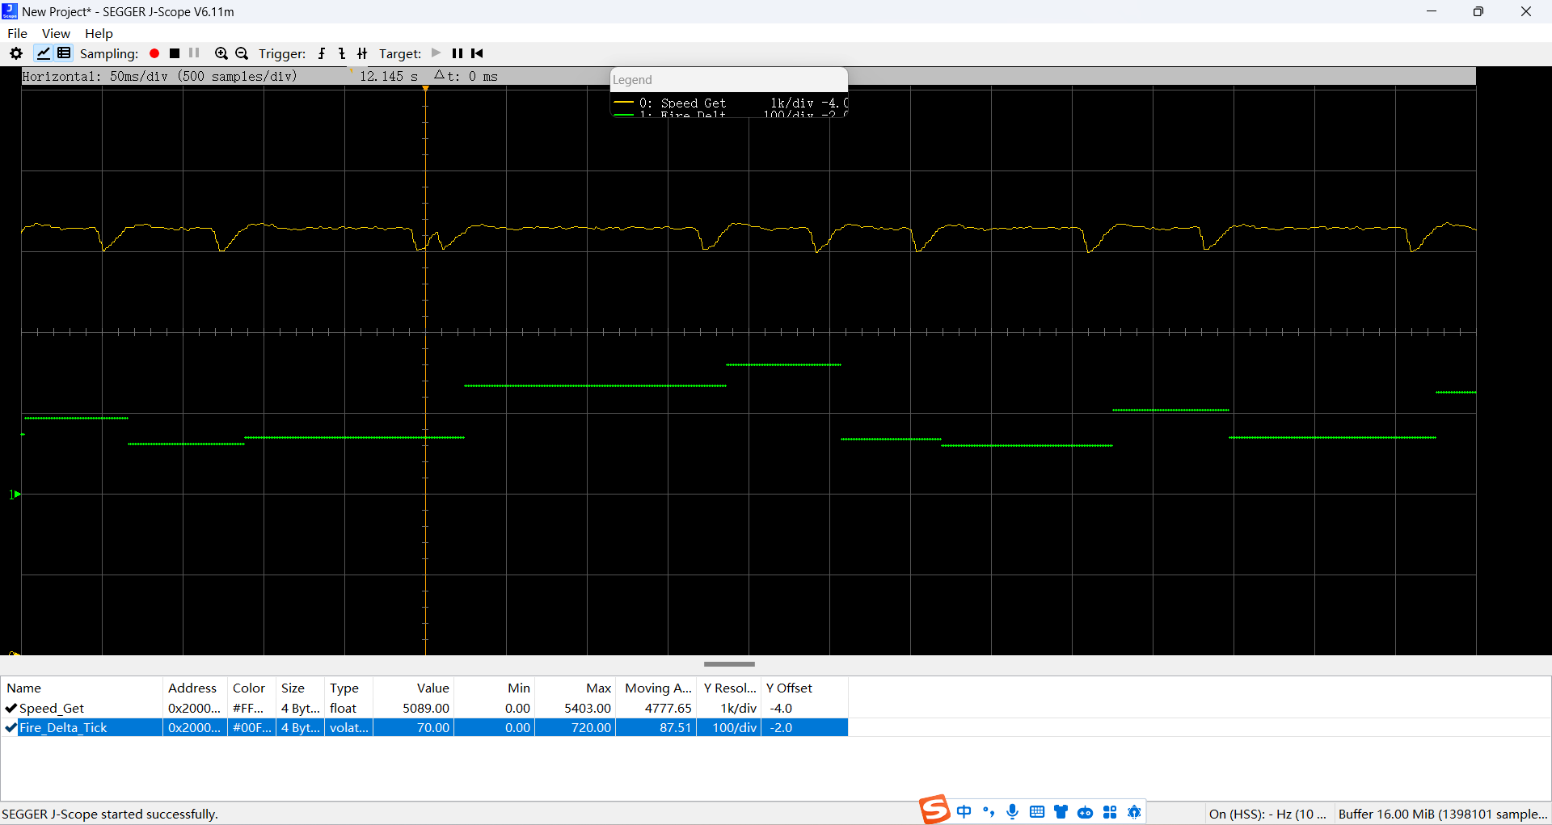Select Fire_Delta_Tick Y resolution 100/div cell
1552x825 pixels.
coord(729,727)
